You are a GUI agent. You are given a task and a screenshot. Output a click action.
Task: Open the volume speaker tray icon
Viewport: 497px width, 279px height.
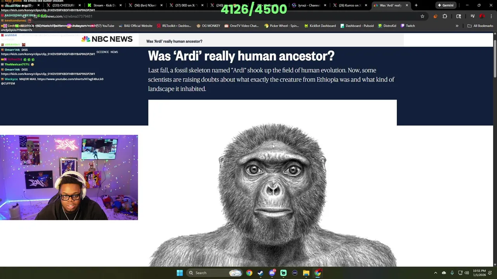(466, 273)
